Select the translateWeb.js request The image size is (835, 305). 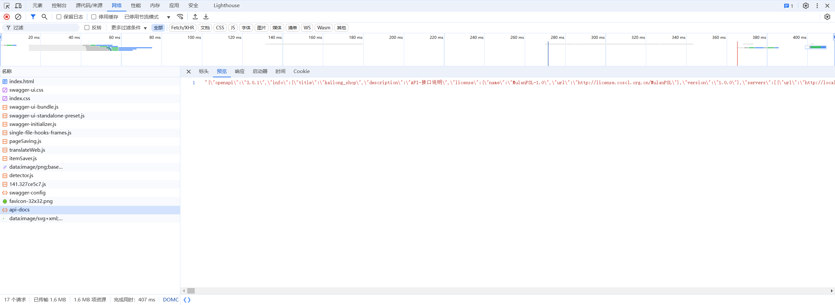tap(90, 150)
